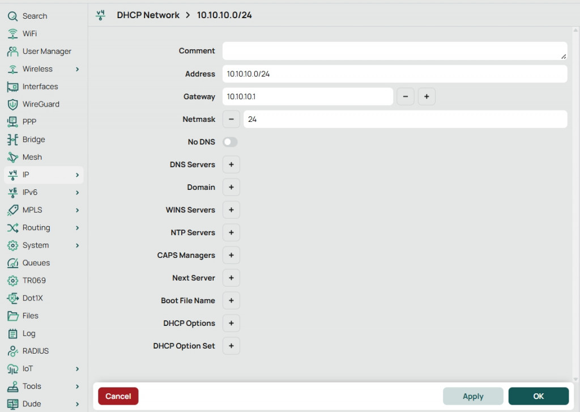
Task: Add a DNS Servers entry
Action: tap(231, 165)
